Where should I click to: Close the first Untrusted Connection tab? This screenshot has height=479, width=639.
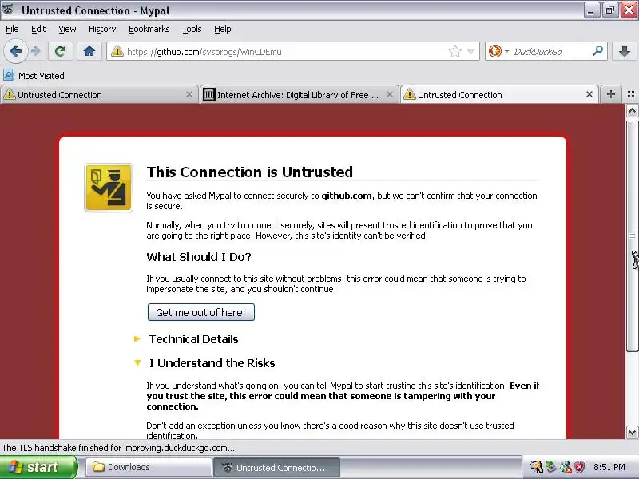(189, 94)
